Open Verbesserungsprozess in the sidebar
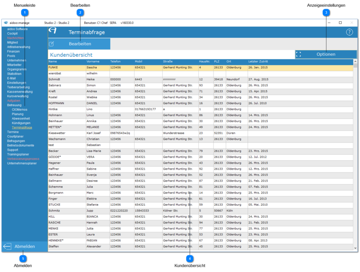The image size is (360, 272). [23, 159]
